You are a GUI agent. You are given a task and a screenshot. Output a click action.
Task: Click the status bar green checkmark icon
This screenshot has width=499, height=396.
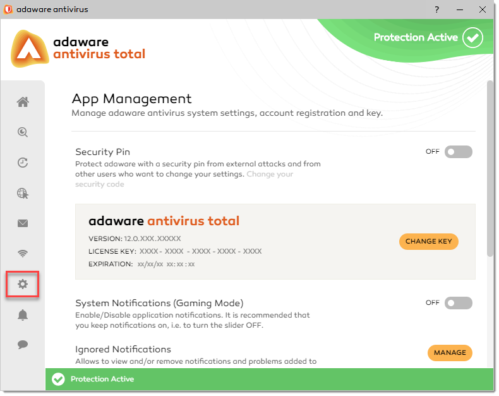tap(58, 379)
